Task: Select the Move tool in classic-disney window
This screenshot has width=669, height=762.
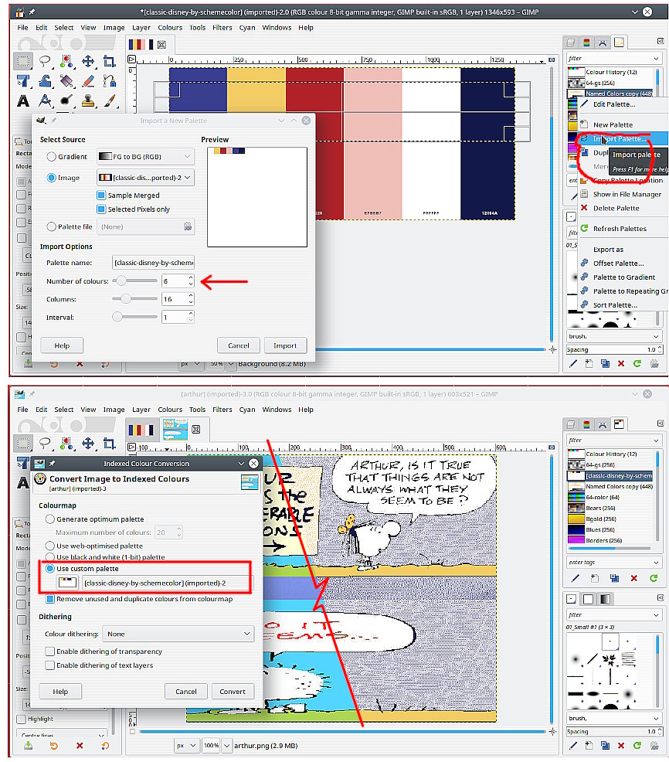Action: 88,61
